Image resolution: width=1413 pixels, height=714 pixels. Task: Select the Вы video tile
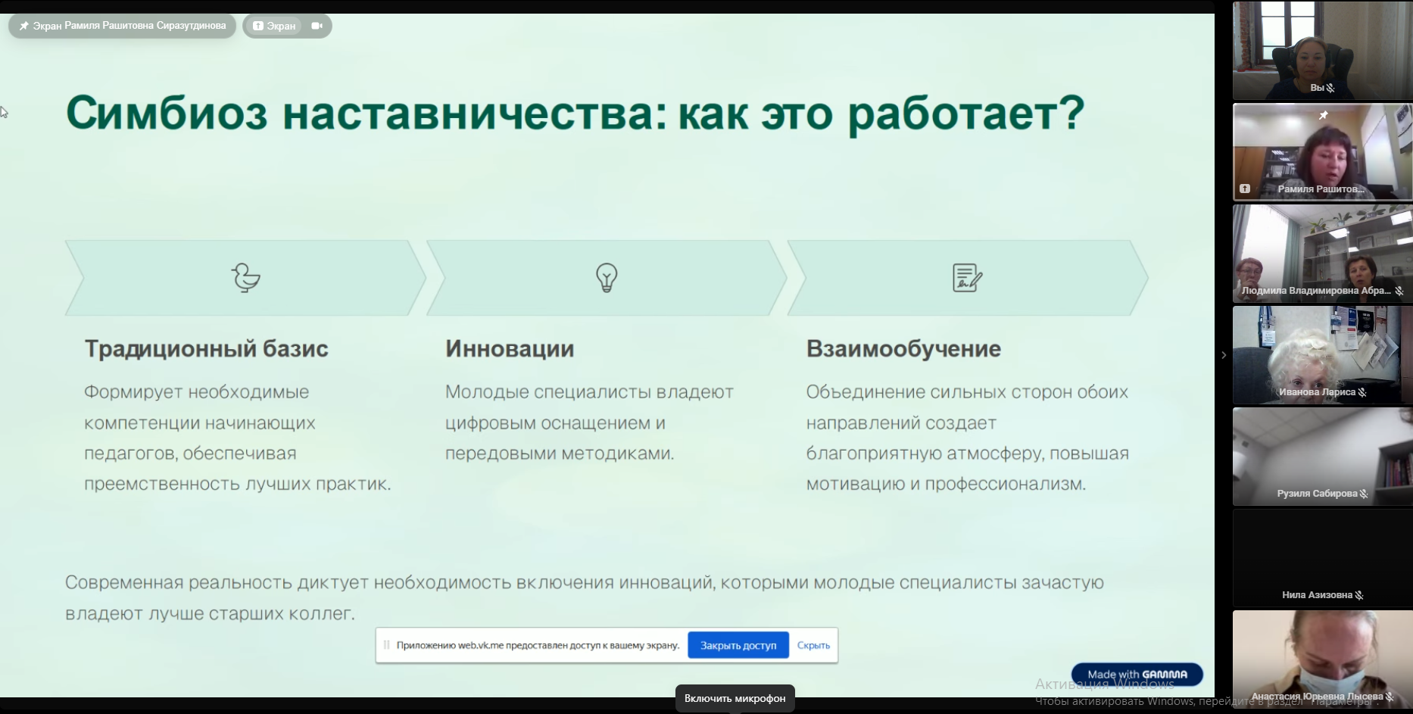[1322, 50]
